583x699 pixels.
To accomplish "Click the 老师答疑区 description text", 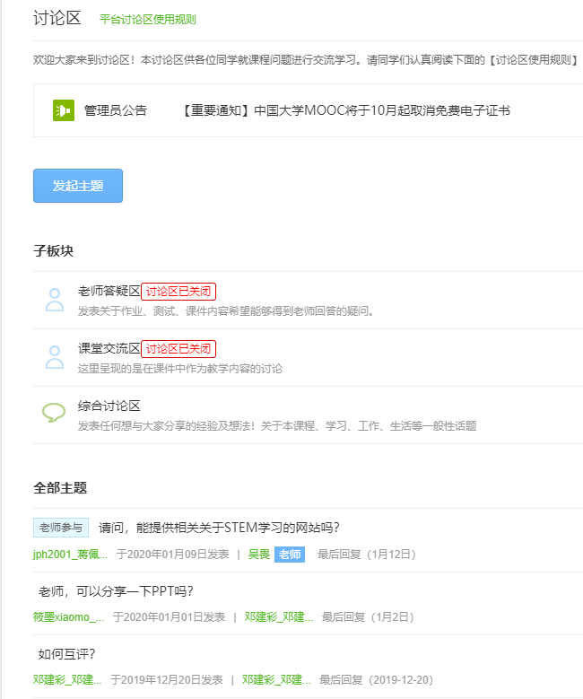I will [x=226, y=311].
